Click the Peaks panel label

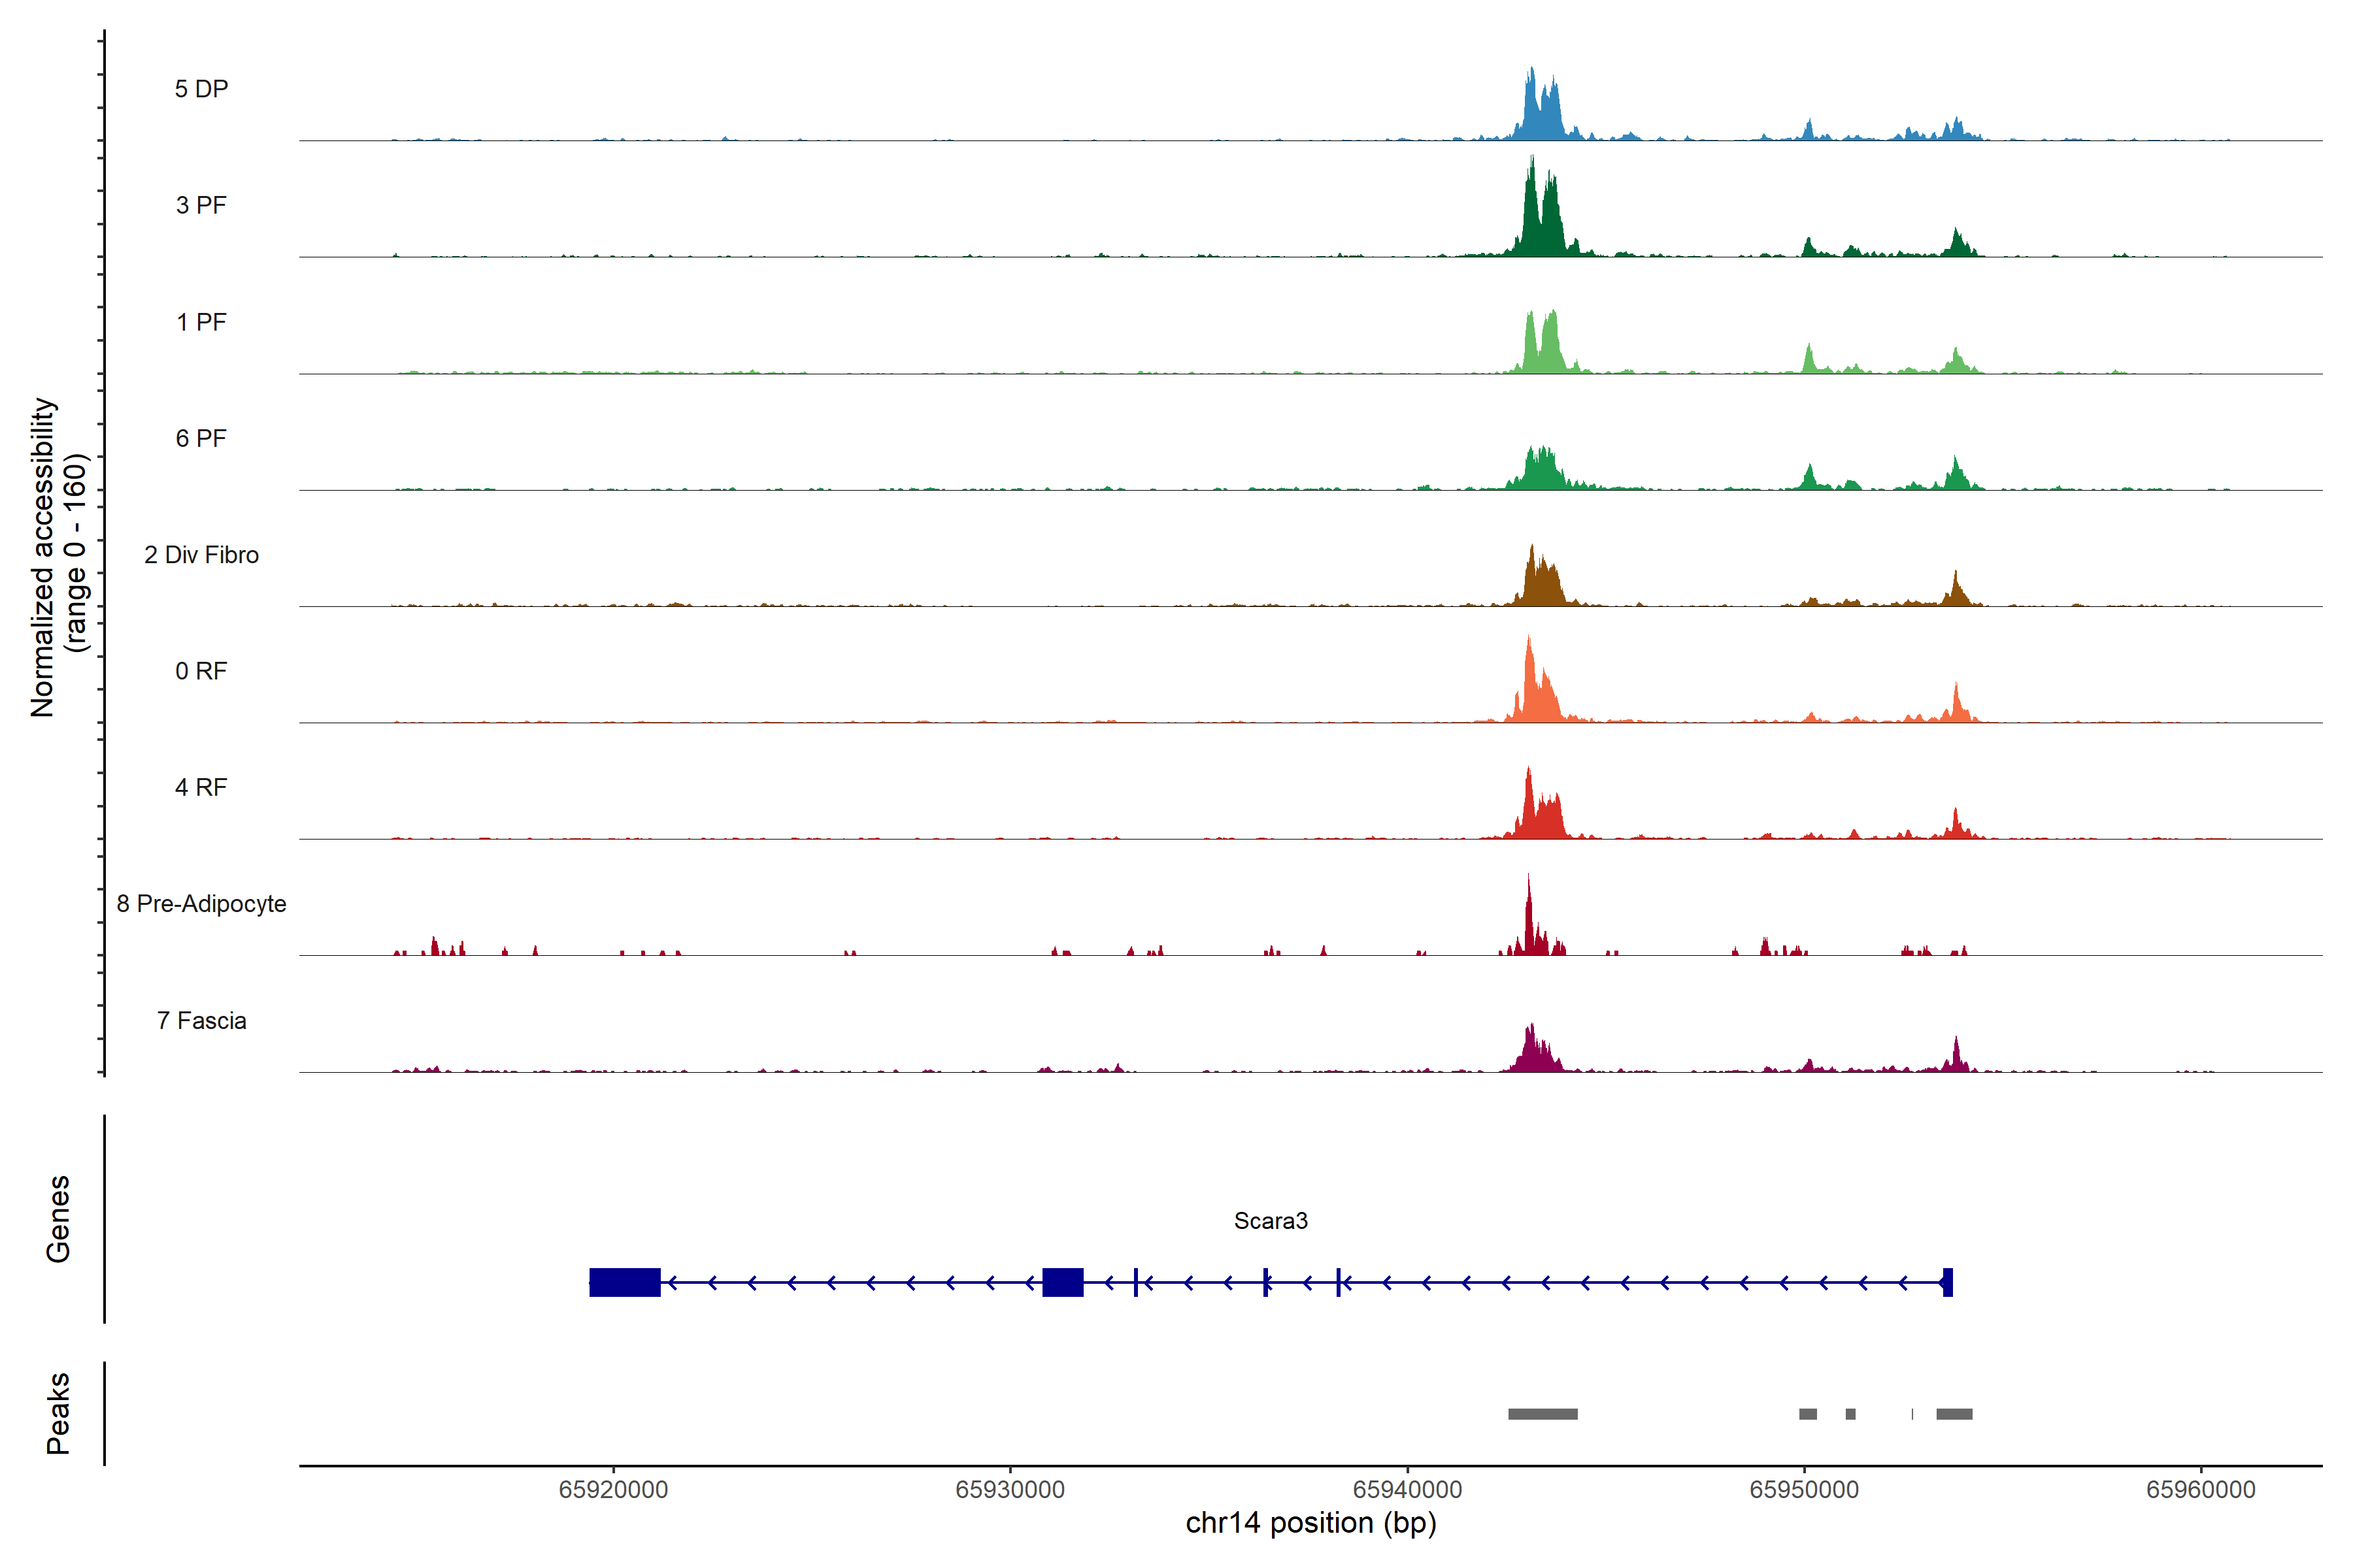(58, 1413)
